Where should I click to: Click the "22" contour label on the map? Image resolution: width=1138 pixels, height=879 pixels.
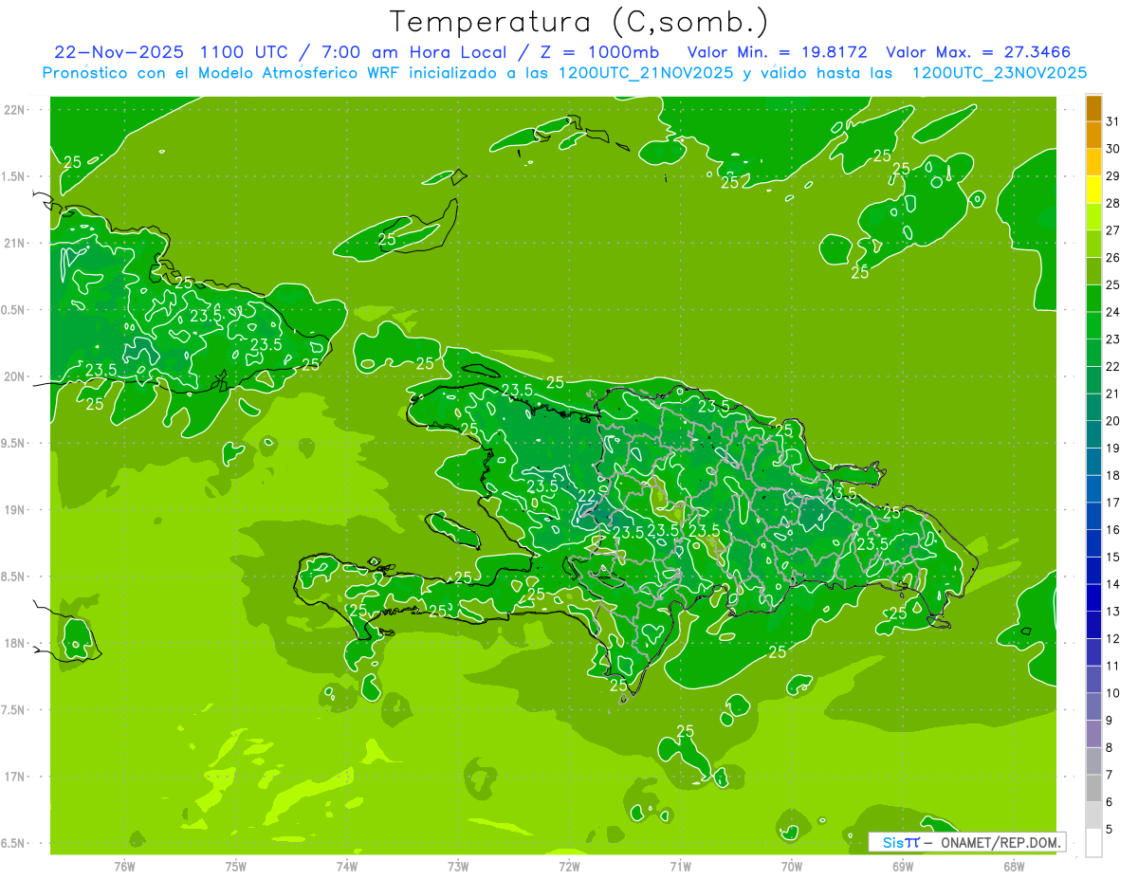tap(587, 497)
